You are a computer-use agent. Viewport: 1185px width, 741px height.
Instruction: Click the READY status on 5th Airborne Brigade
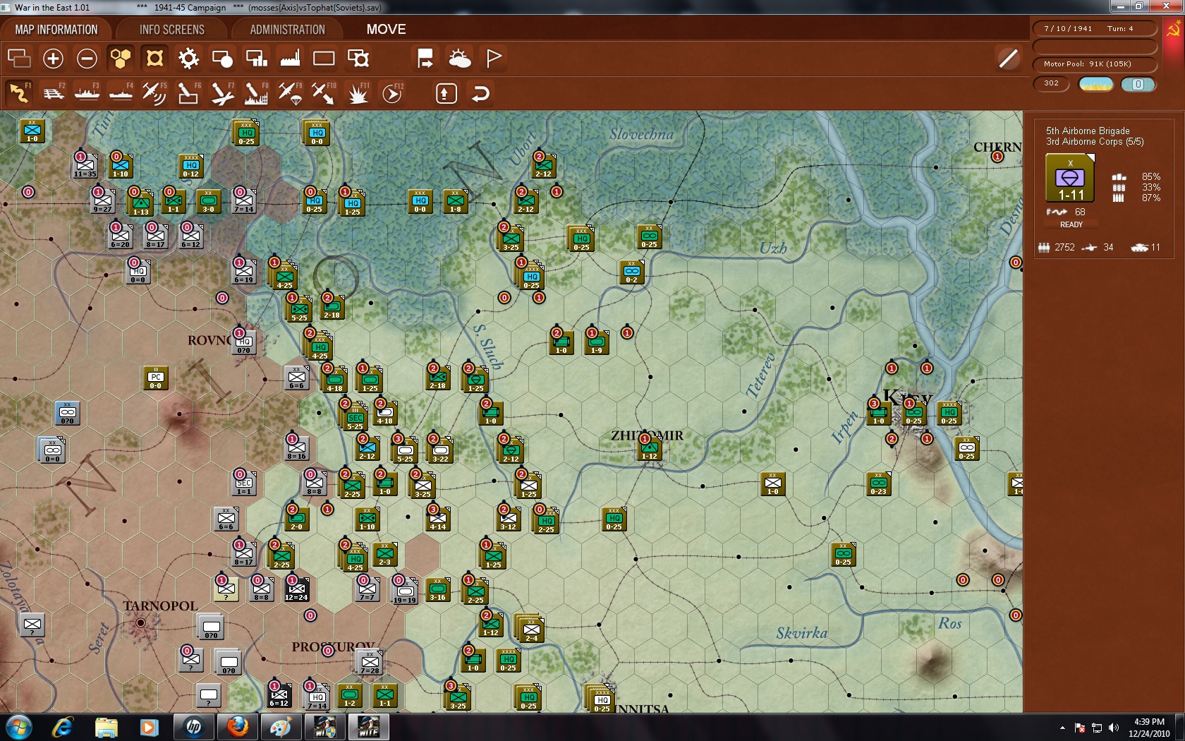pyautogui.click(x=1071, y=224)
